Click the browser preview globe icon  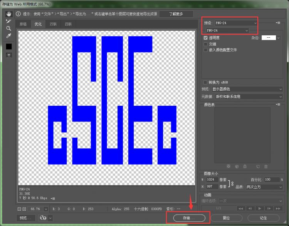(43, 218)
